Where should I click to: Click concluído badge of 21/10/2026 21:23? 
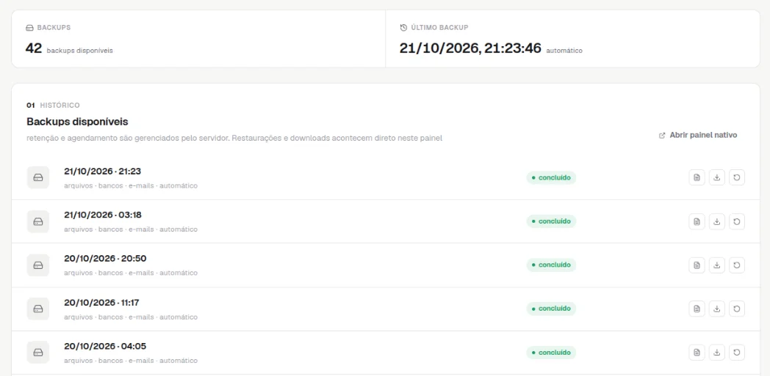click(x=551, y=177)
